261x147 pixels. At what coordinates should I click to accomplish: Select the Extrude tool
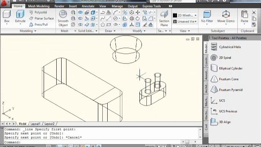pyautogui.click(x=20, y=16)
